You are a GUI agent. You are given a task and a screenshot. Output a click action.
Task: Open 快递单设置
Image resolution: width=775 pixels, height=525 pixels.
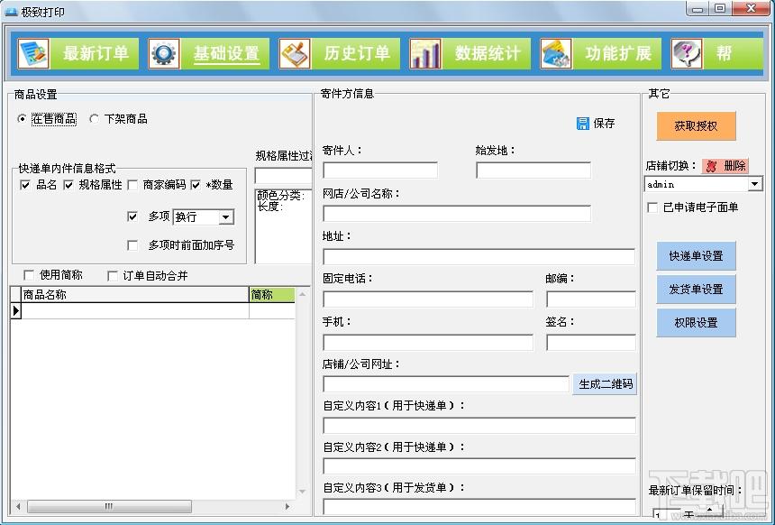[696, 256]
